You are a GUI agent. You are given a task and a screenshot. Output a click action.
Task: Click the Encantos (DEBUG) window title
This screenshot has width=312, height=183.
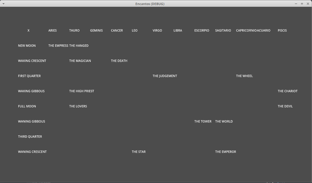point(150,4)
